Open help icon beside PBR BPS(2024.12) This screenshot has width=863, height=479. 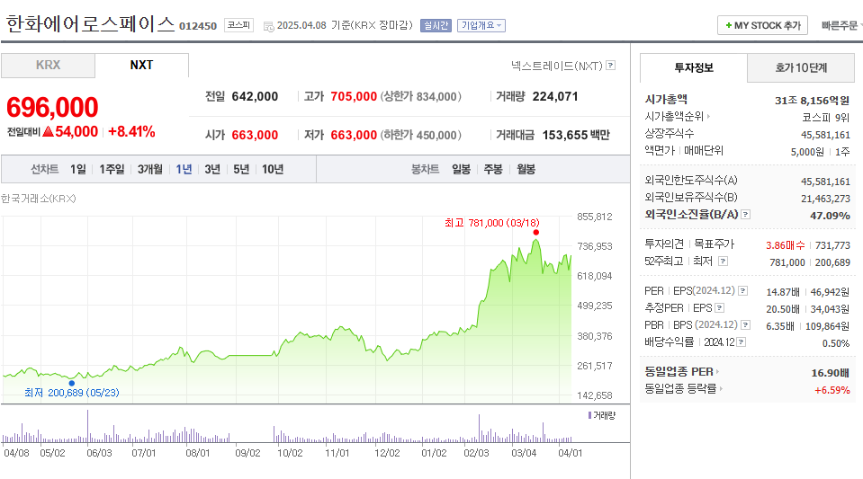[745, 325]
